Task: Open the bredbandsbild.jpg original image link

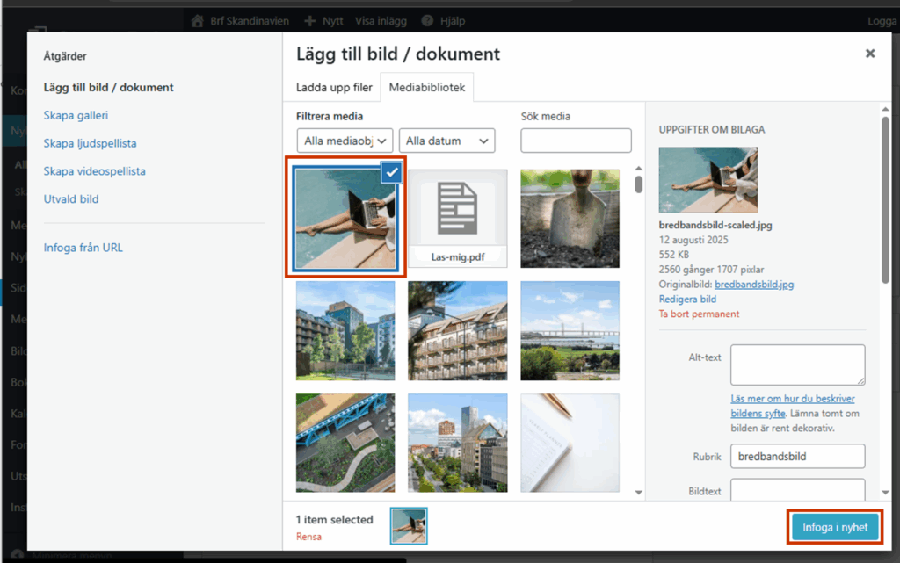Action: [x=754, y=285]
